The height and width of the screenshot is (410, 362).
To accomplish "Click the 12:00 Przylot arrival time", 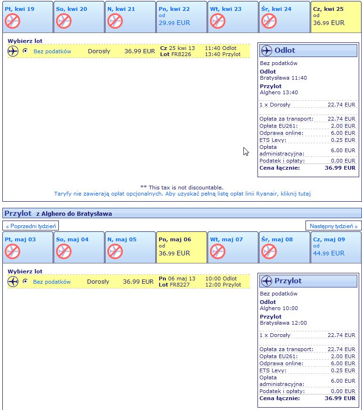I will [223, 285].
